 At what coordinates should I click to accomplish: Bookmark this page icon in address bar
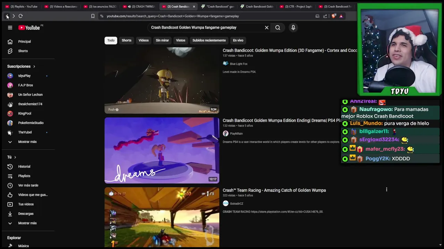93,16
